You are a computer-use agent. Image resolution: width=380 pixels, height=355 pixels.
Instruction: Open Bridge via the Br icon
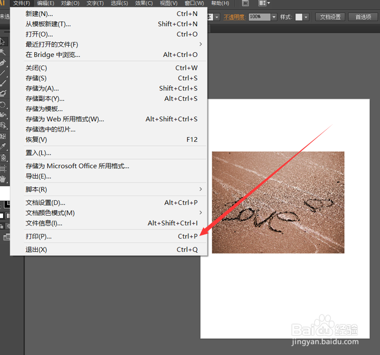click(x=245, y=3)
